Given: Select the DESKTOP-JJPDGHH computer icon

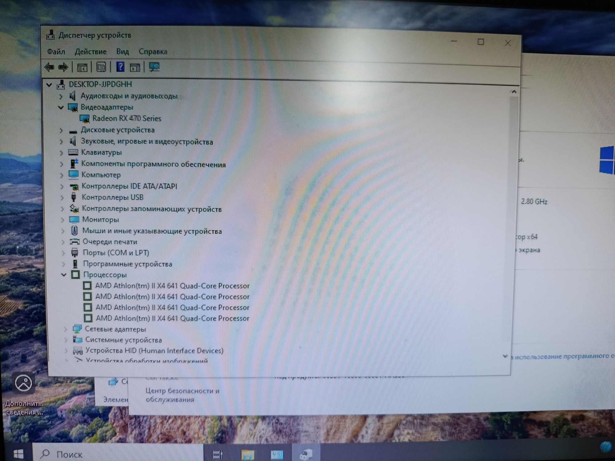Looking at the screenshot, I should coord(61,84).
